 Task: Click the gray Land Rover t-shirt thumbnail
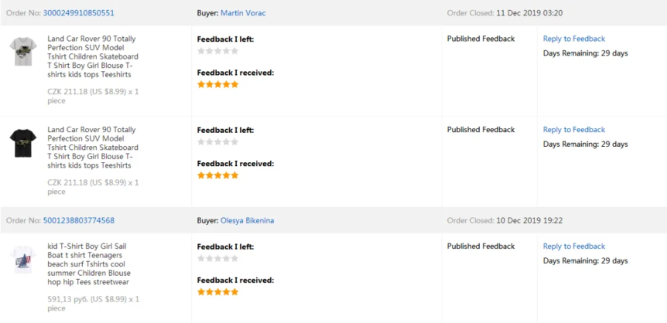pyautogui.click(x=23, y=52)
